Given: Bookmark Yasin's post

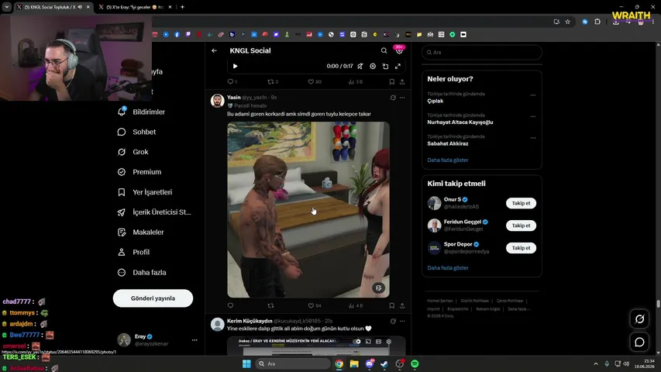Looking at the screenshot, I should 391,305.
